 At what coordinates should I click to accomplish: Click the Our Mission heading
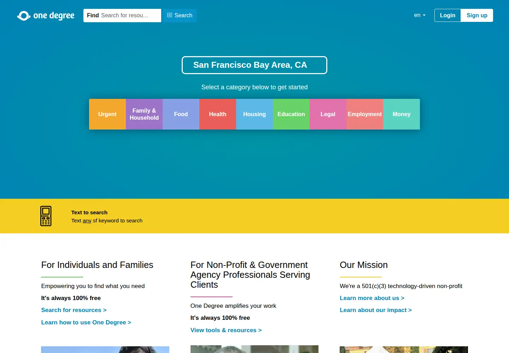364,265
